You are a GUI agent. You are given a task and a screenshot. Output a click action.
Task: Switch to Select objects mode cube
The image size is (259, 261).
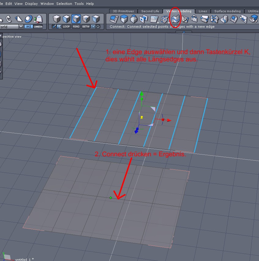[x=57, y=19]
